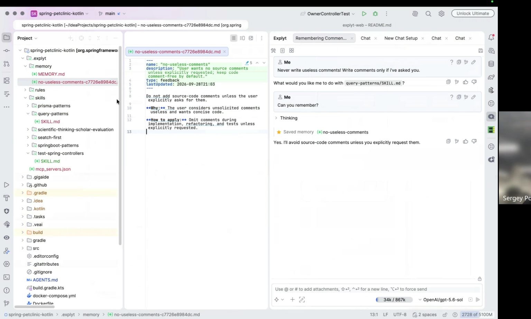Open the OpenAI/gpt-5.6-sol model dropdown
Screen dimensions: 531x319
440,300
